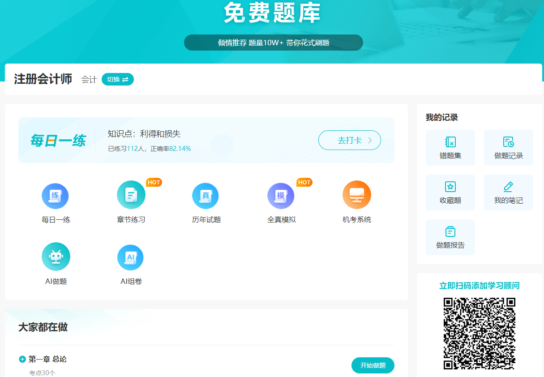544x377 pixels.
Task: Click the learning advisor QR code
Action: pyautogui.click(x=479, y=333)
